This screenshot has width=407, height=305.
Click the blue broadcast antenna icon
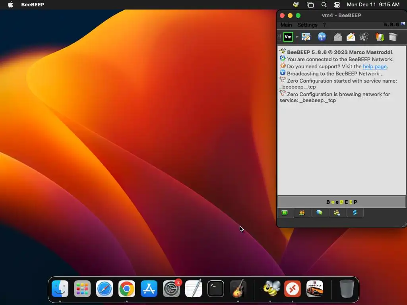(322, 37)
